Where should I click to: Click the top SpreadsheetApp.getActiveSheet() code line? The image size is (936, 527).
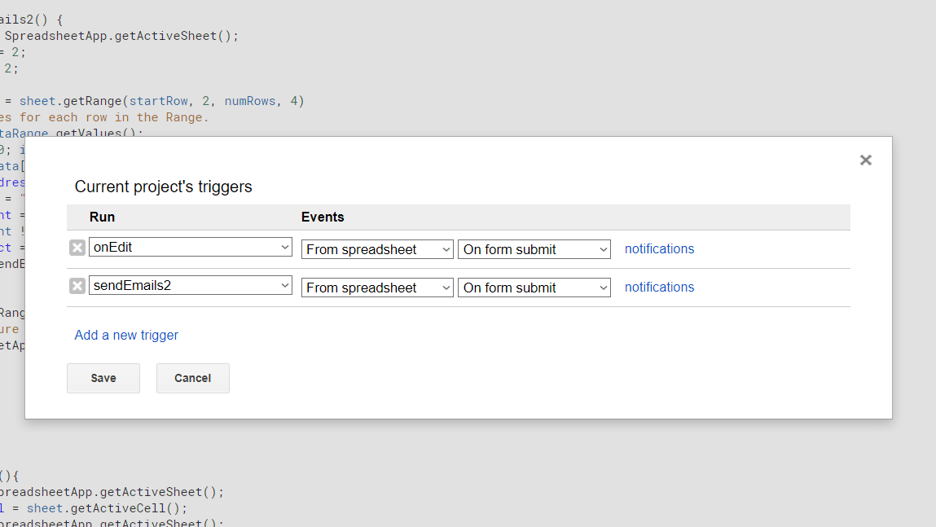[x=121, y=36]
